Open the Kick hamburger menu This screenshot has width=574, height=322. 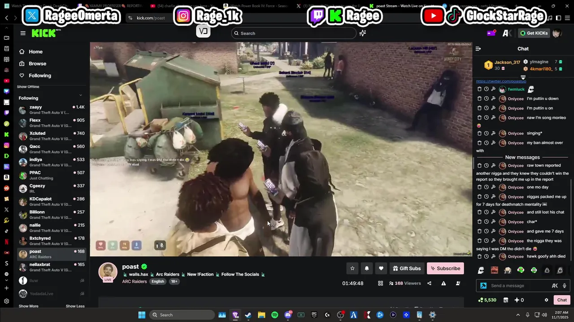pyautogui.click(x=23, y=33)
